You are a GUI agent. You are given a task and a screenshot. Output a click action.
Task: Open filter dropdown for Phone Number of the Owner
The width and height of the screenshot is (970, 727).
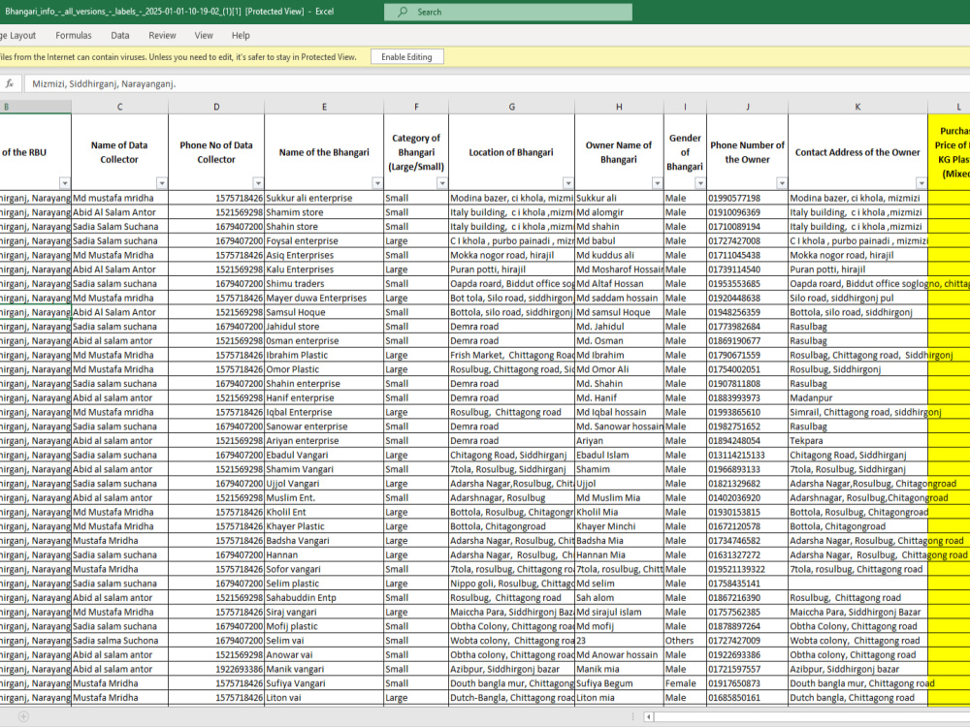[782, 183]
